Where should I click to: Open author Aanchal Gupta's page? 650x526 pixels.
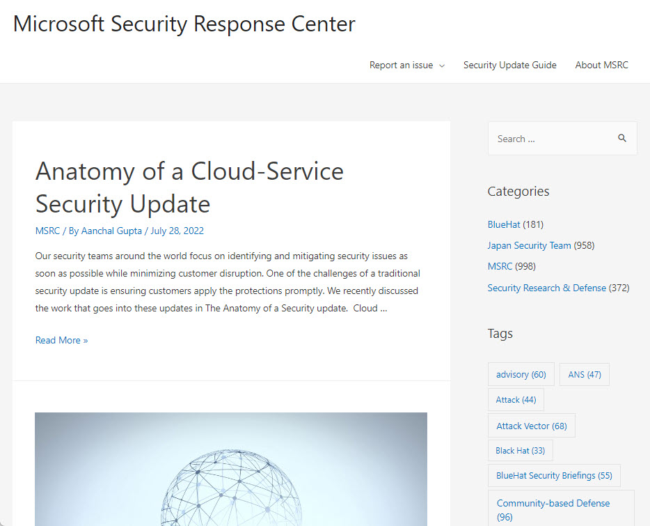(x=111, y=231)
